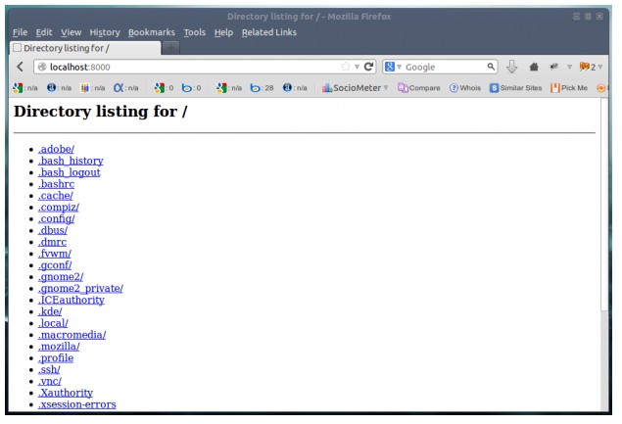
Task: Open the File menu
Action: (x=20, y=32)
